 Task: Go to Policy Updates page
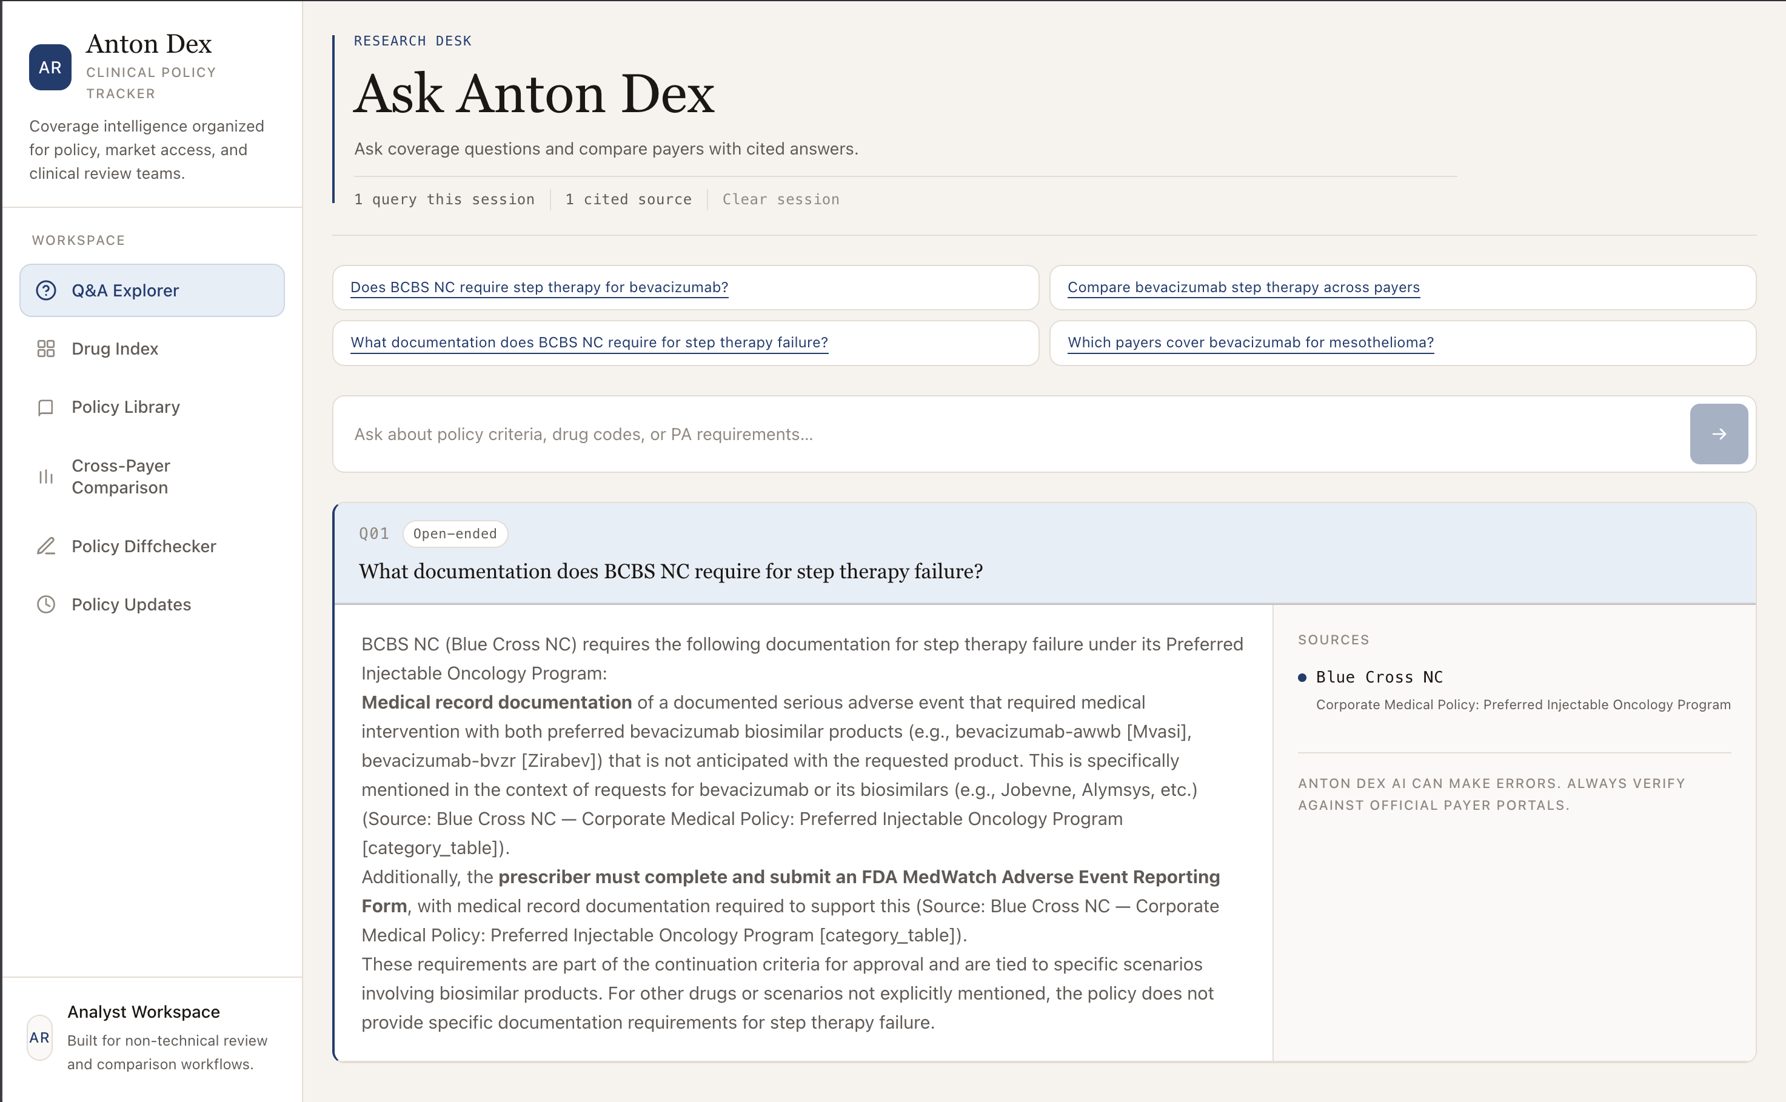[131, 604]
